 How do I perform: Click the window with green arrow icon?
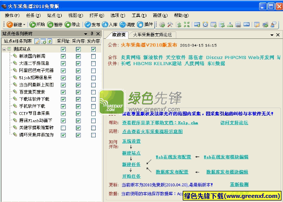[x=222, y=24]
